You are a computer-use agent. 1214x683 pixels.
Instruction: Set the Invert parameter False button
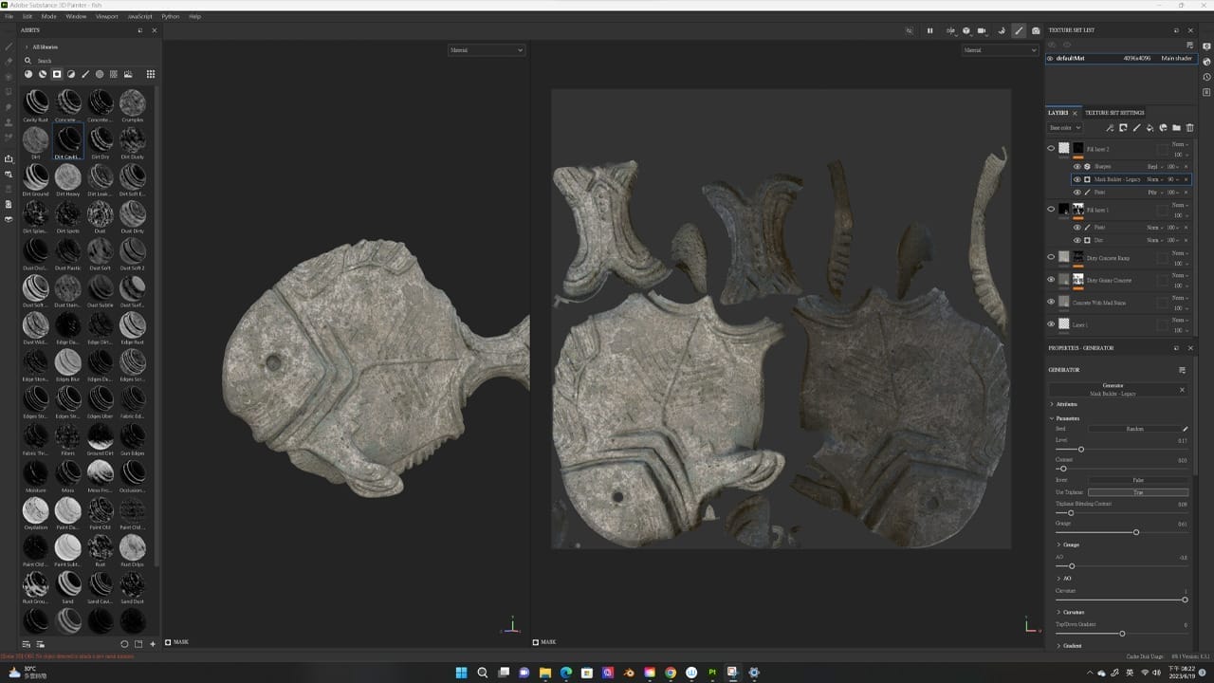point(1137,480)
